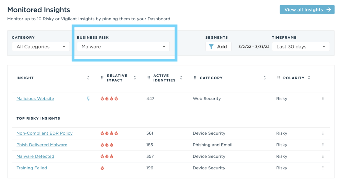The image size is (340, 183).
Task: Click the 196 active identities value
Action: pos(150,168)
